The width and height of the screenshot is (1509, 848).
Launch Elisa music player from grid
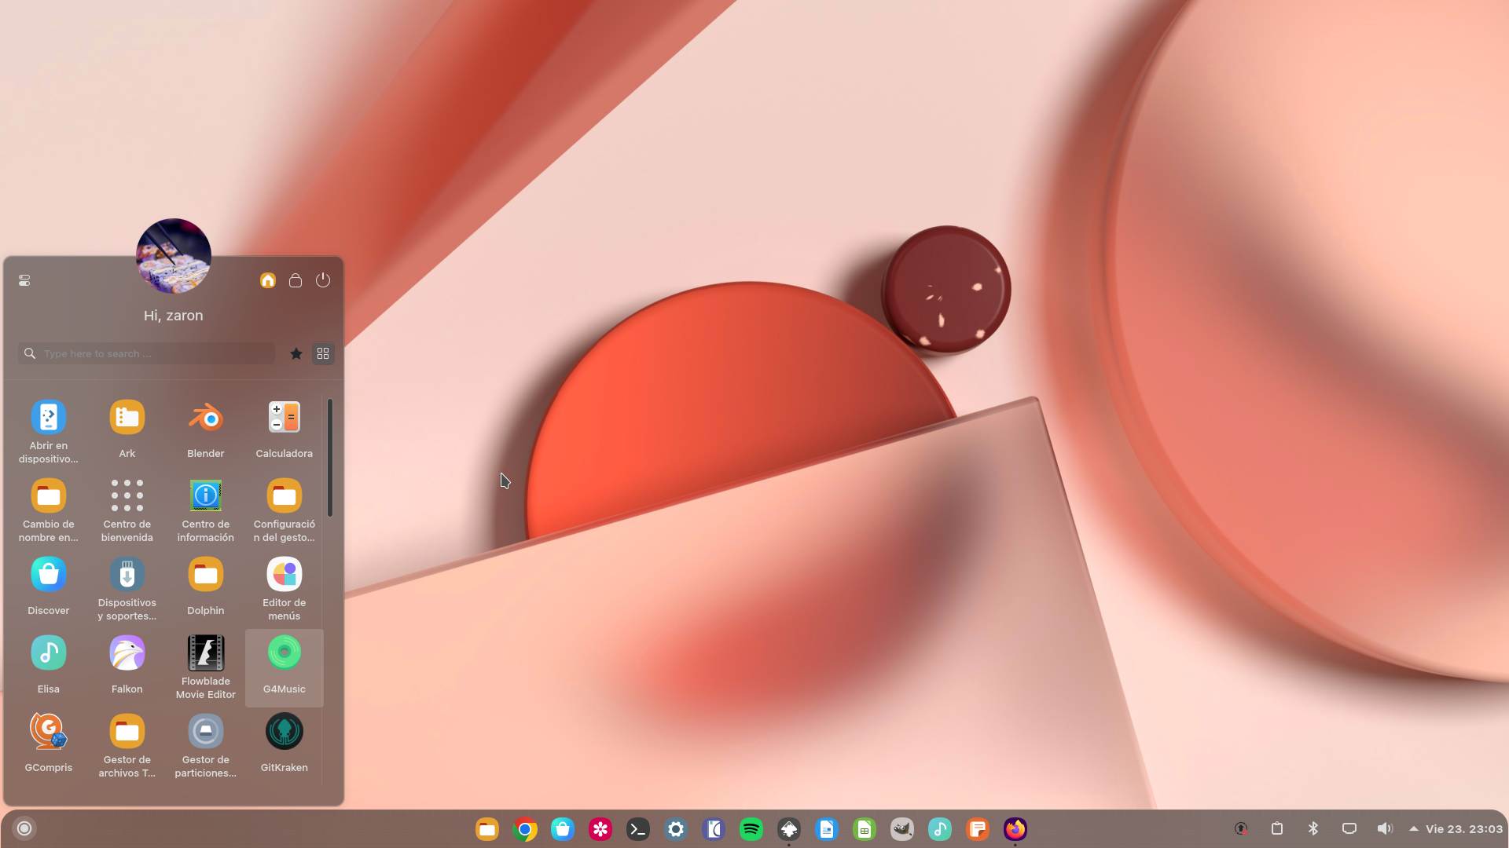(x=49, y=667)
